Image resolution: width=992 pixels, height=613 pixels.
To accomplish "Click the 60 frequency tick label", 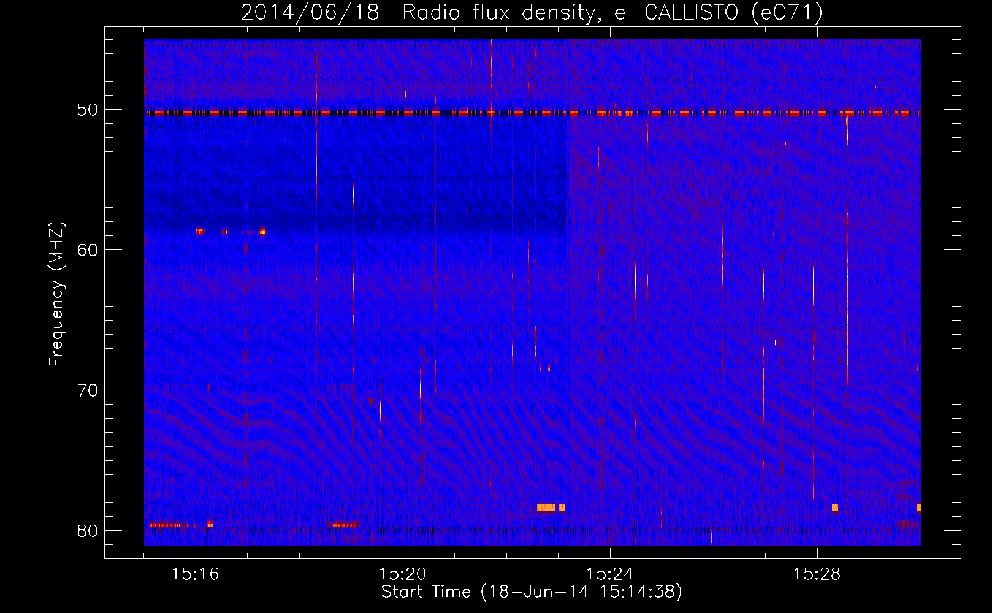I will coord(88,250).
